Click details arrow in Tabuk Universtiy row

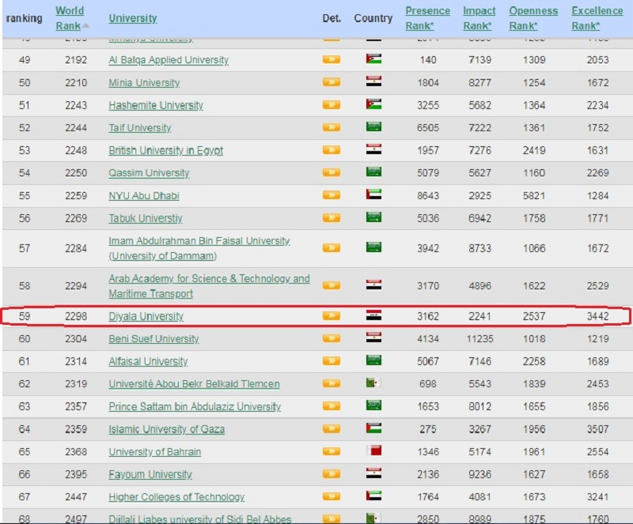click(332, 218)
